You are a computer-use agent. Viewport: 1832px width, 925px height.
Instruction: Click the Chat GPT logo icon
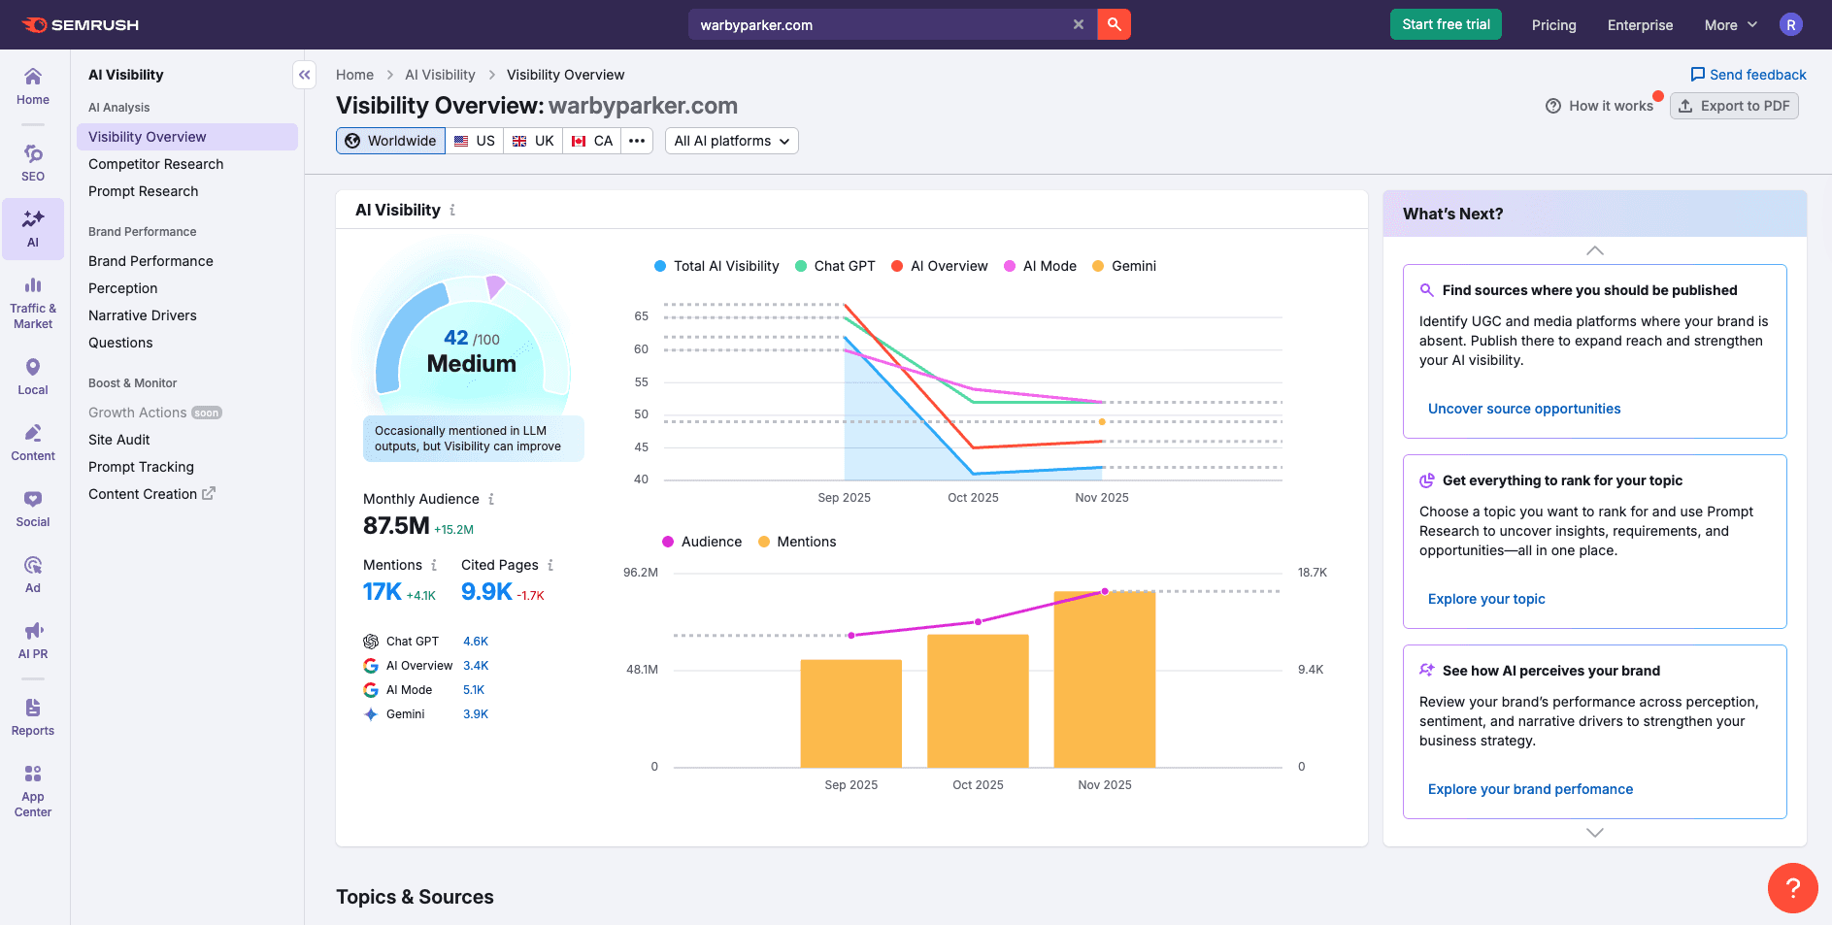[371, 642]
